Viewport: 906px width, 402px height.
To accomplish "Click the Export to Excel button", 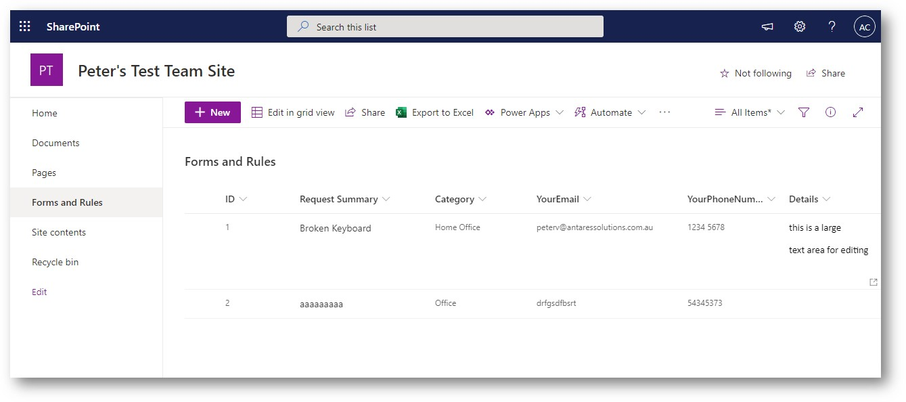I will [x=435, y=112].
